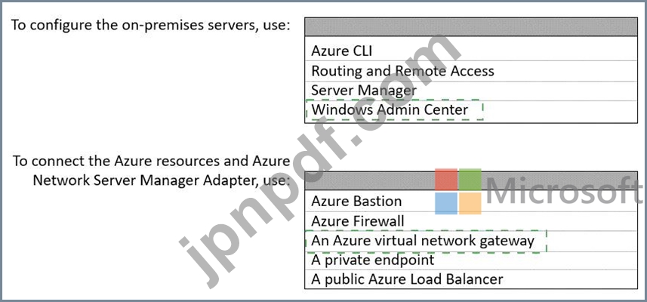Open the on-premises servers dropdown header

click(x=471, y=27)
